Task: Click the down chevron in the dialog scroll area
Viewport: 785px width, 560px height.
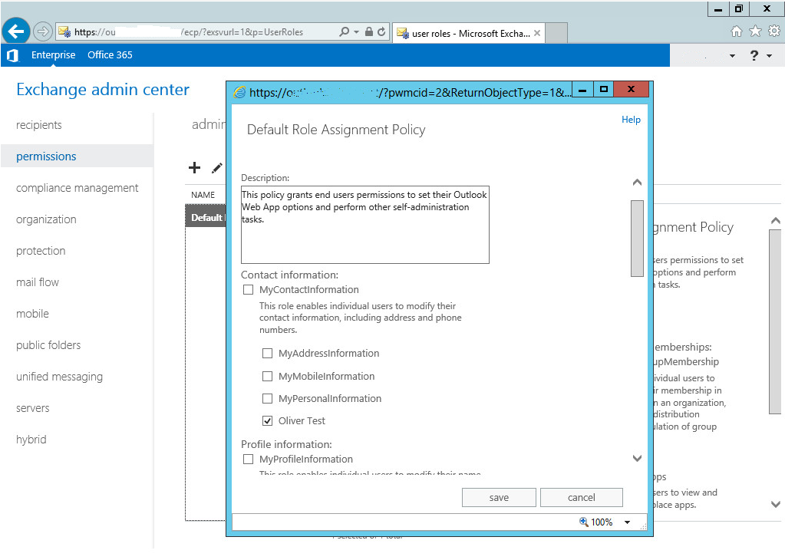Action: pyautogui.click(x=637, y=458)
